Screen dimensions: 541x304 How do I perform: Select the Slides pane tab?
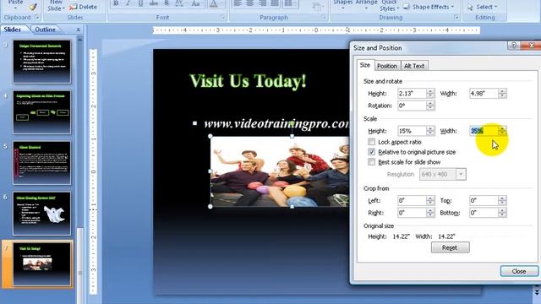point(13,30)
